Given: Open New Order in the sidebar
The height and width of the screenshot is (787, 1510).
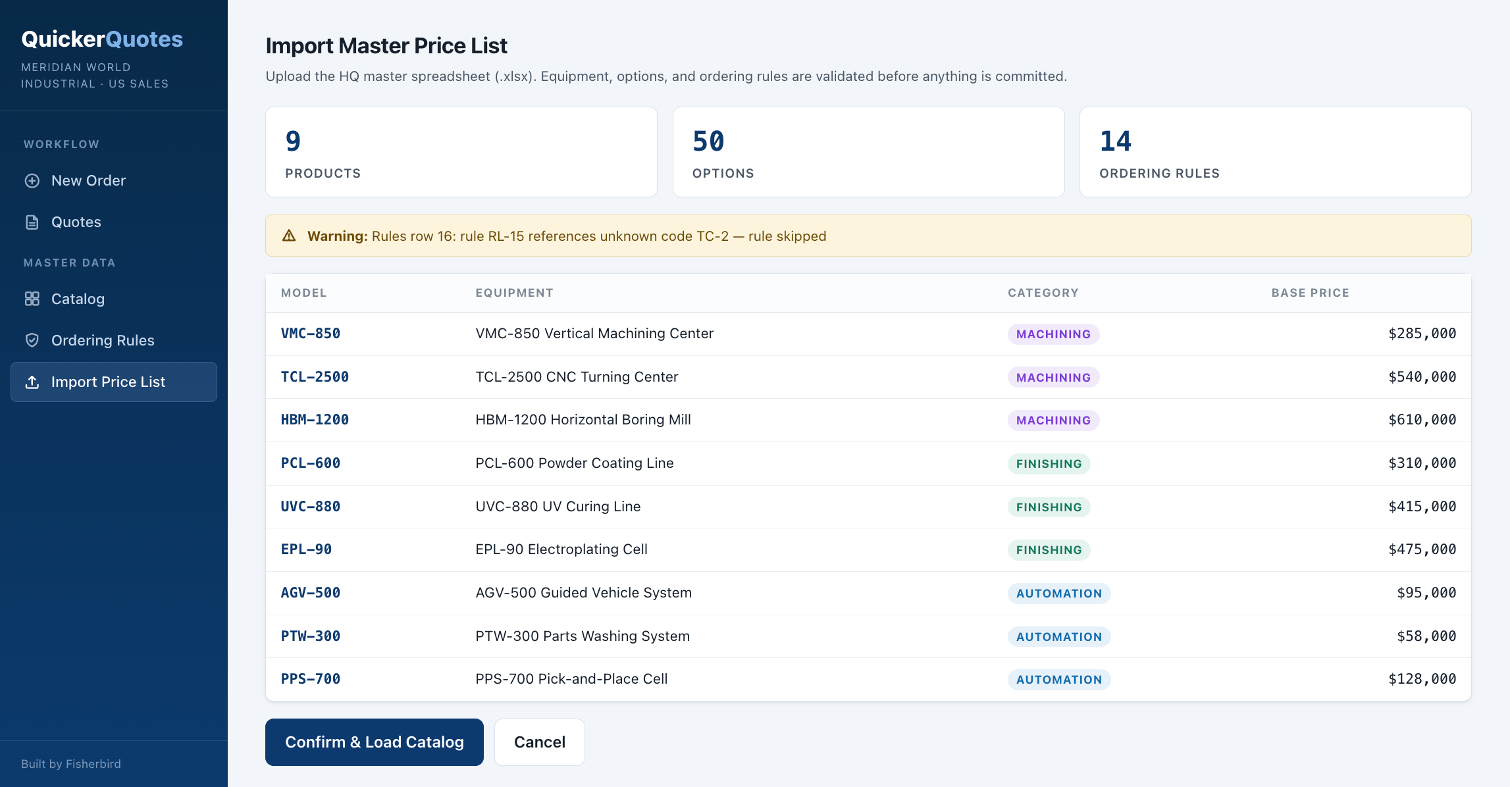Looking at the screenshot, I should pyautogui.click(x=114, y=181).
